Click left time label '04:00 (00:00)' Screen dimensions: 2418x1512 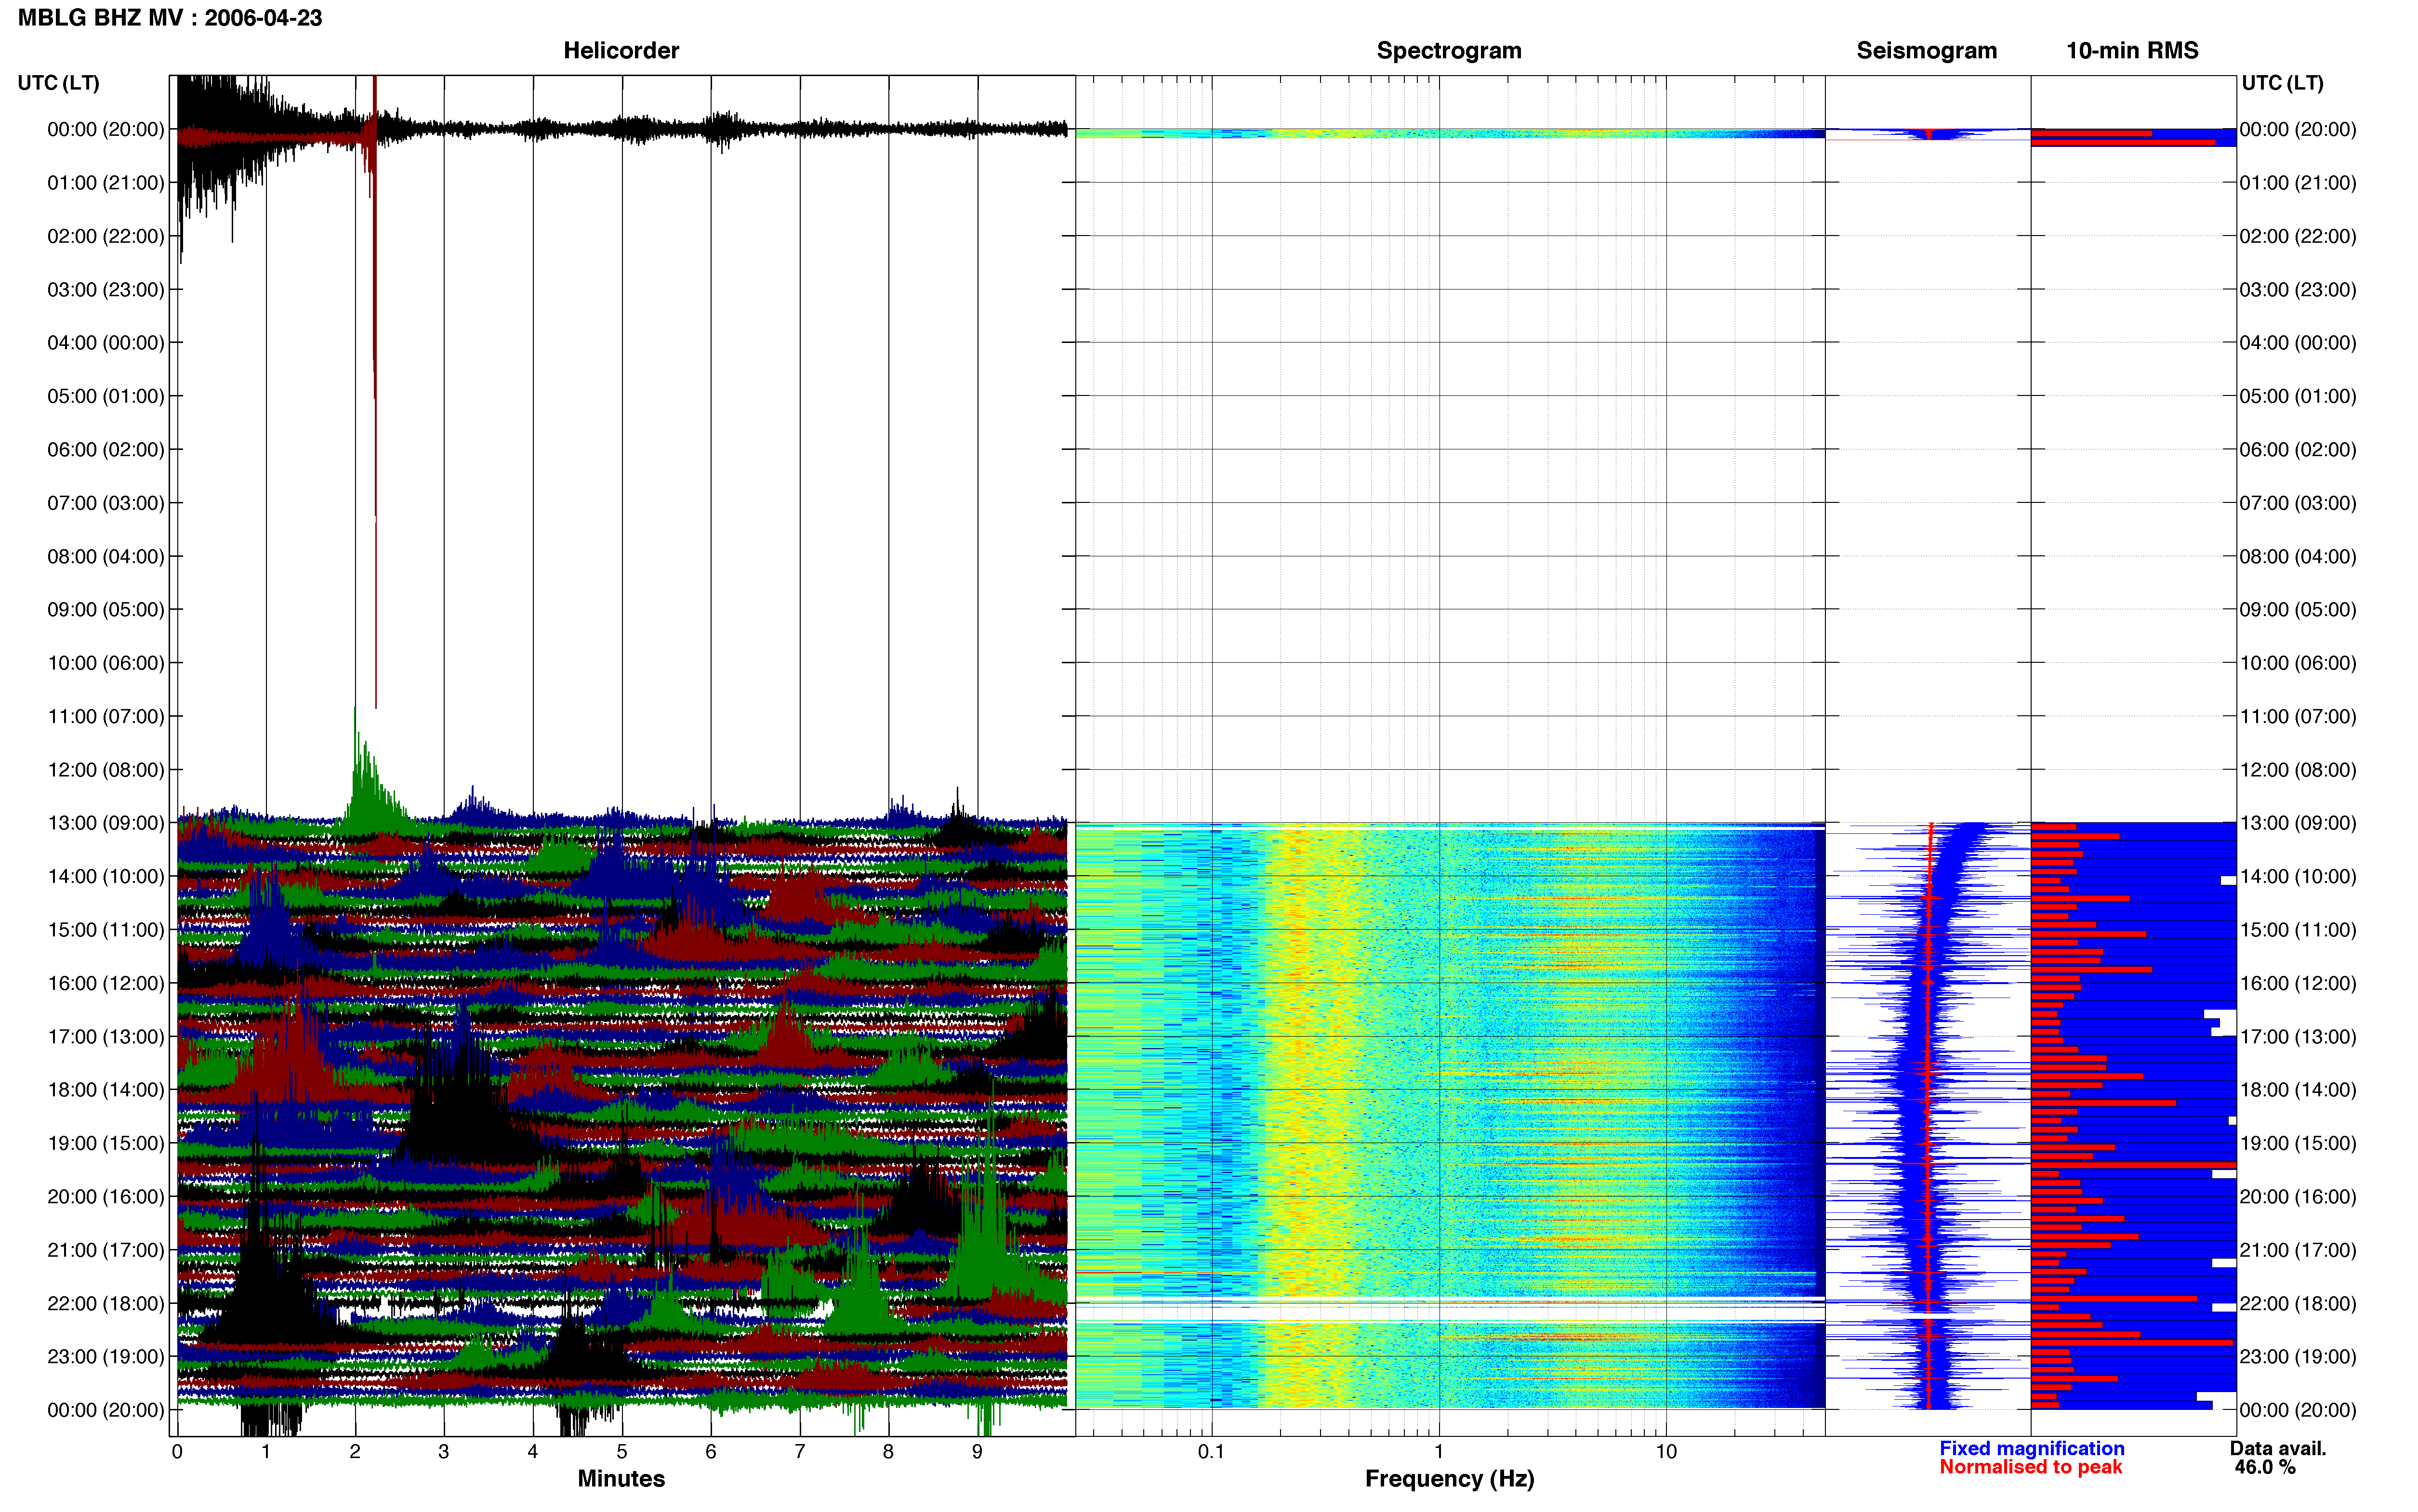pos(106,343)
